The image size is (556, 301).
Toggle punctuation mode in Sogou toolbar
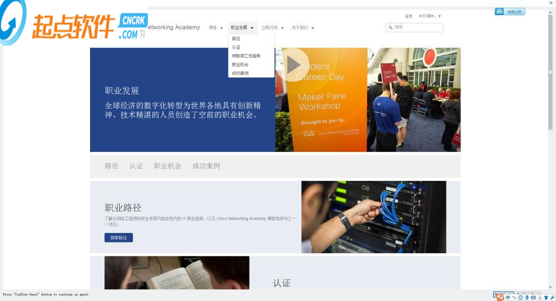point(514,298)
